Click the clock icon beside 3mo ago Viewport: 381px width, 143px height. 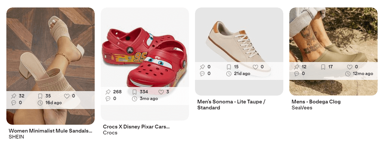pyautogui.click(x=134, y=99)
